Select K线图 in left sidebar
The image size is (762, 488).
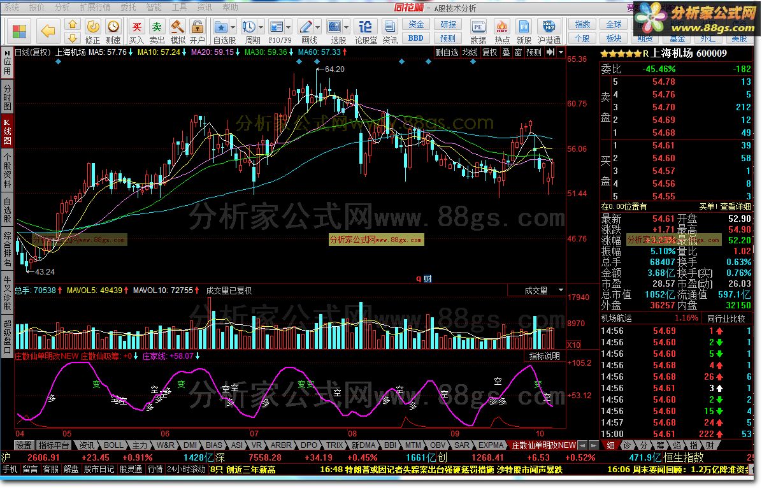[7, 132]
